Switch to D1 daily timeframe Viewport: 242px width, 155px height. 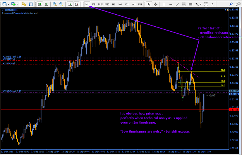point(127,4)
